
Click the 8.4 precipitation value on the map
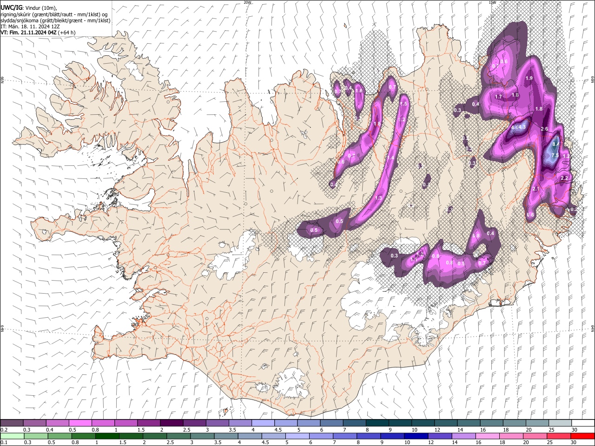(x=556, y=144)
